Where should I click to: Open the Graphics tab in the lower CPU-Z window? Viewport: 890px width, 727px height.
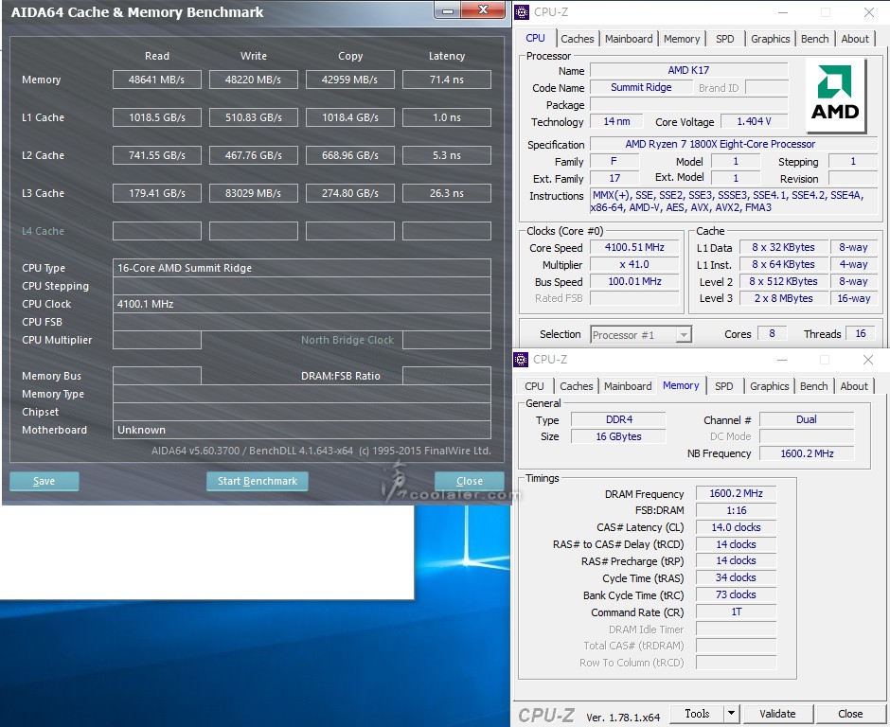(769, 386)
